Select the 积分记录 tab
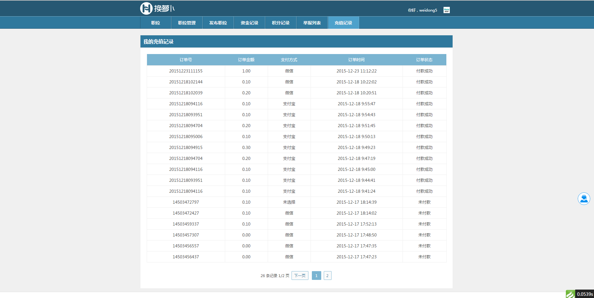594x298 pixels. 281,23
